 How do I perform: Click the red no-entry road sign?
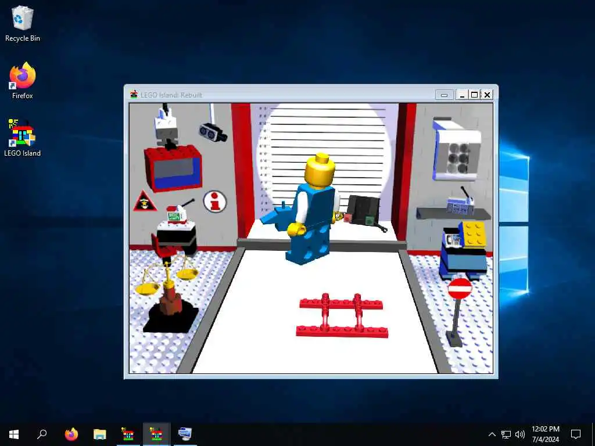[x=460, y=289]
